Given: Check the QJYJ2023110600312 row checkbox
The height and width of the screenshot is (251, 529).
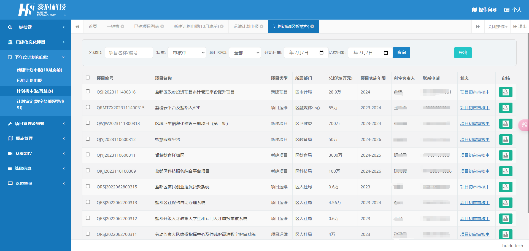Looking at the screenshot, I should point(88,139).
